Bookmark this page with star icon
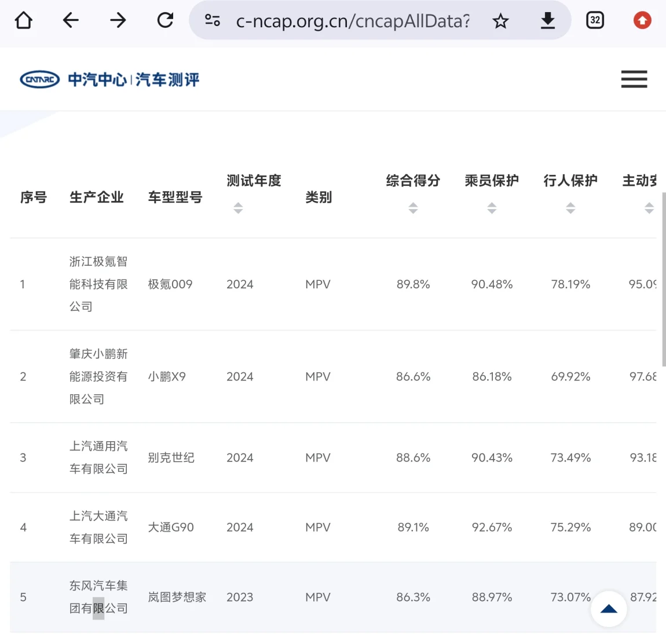 (500, 21)
